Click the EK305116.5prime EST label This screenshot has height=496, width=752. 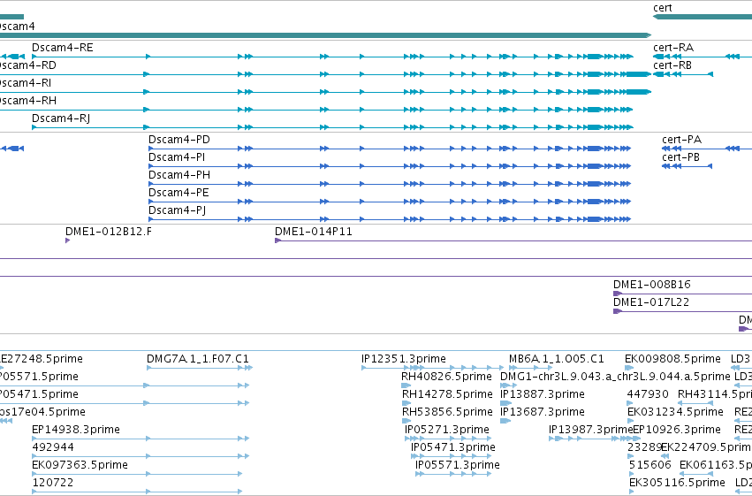[x=677, y=483]
